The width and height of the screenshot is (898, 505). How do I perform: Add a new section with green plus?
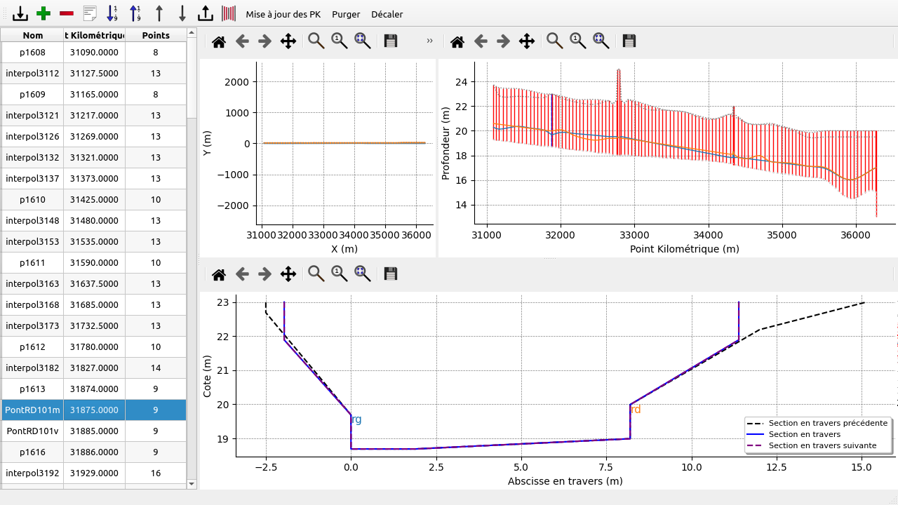coord(43,13)
